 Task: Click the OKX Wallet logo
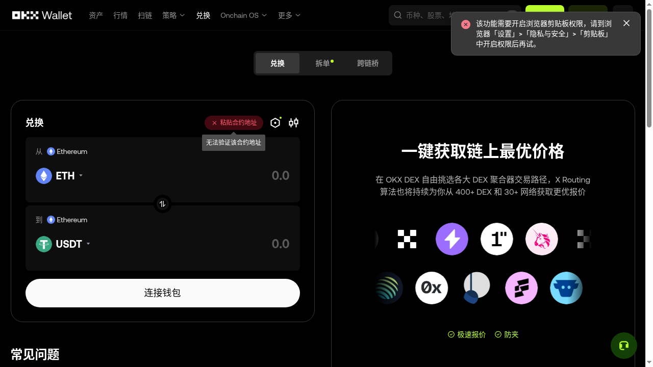42,15
